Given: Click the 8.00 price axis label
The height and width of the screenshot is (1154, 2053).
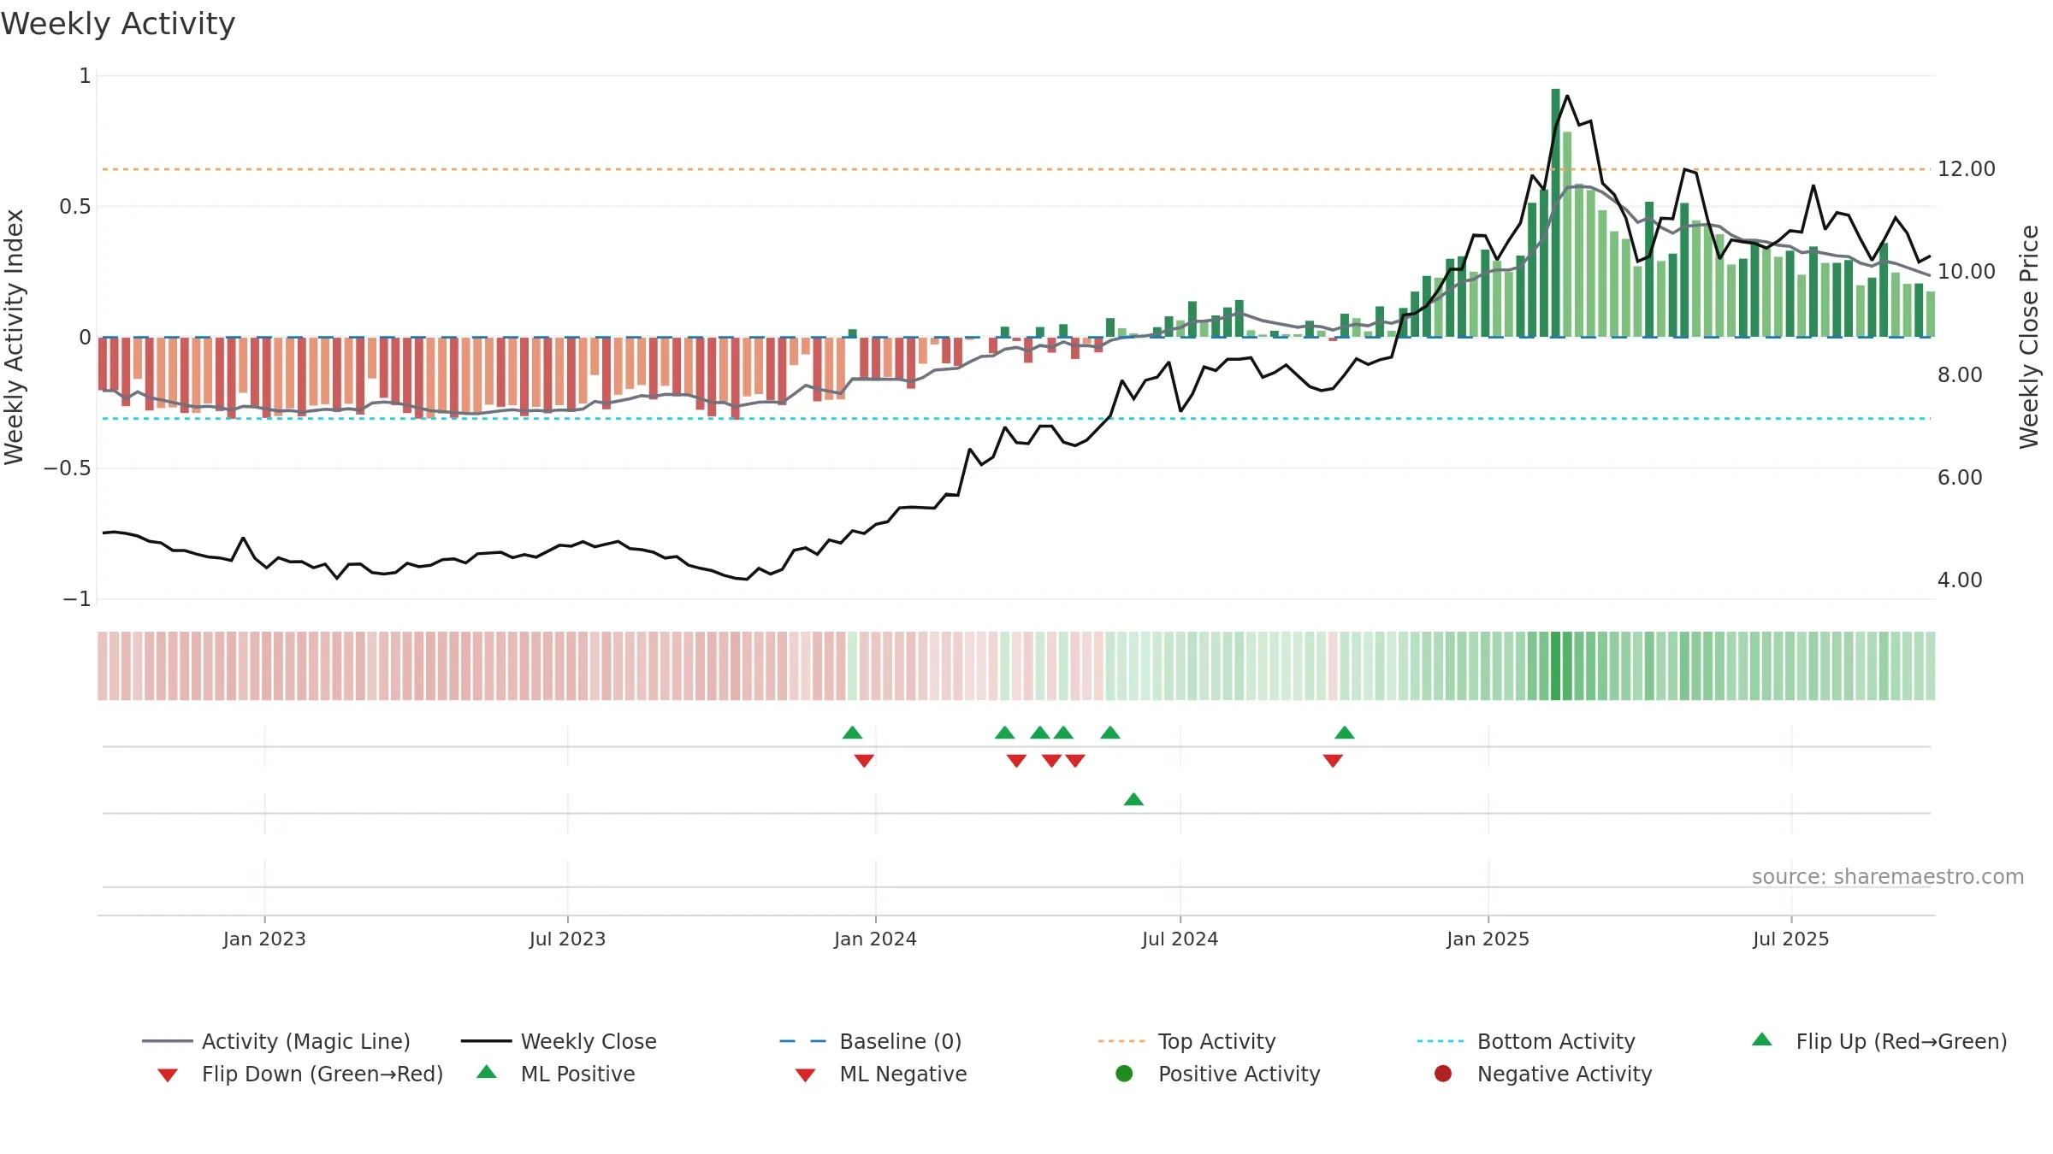Looking at the screenshot, I should click(x=1960, y=374).
